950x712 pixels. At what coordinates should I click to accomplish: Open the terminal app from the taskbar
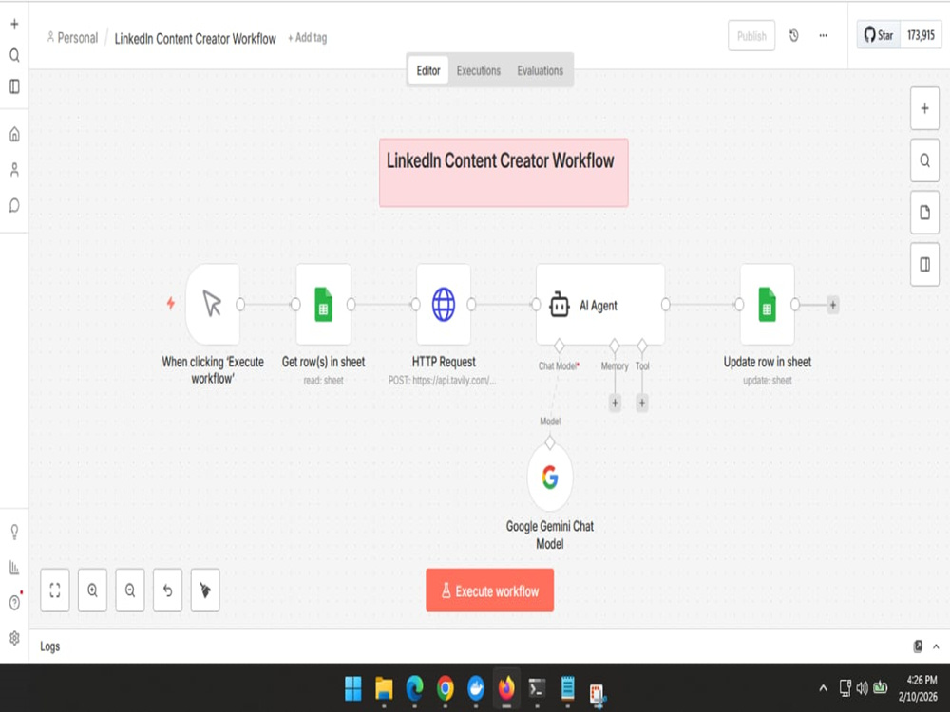[x=537, y=688]
